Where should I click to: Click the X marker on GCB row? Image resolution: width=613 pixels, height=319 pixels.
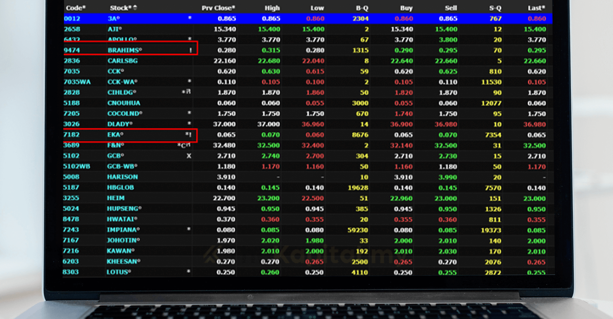coord(189,156)
